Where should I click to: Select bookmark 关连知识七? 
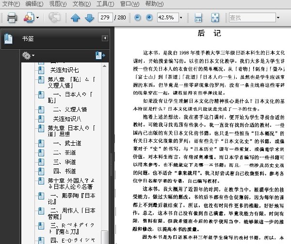65,70
